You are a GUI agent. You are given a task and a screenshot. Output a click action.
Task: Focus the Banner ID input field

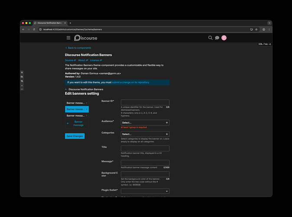(x=145, y=102)
